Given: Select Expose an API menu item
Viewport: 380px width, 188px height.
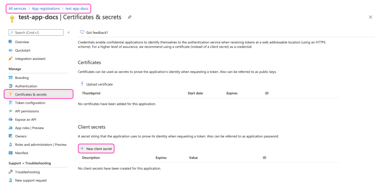Looking at the screenshot, I should [26, 120].
